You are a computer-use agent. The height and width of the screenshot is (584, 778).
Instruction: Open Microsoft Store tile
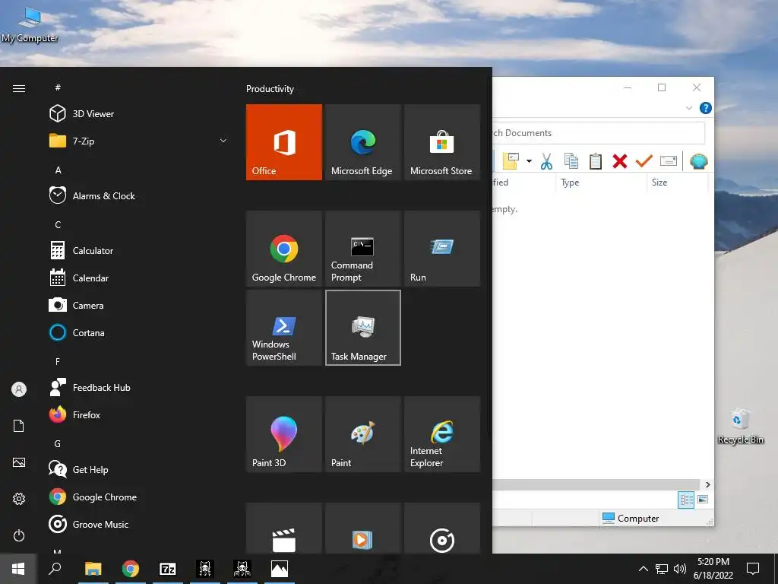click(442, 142)
